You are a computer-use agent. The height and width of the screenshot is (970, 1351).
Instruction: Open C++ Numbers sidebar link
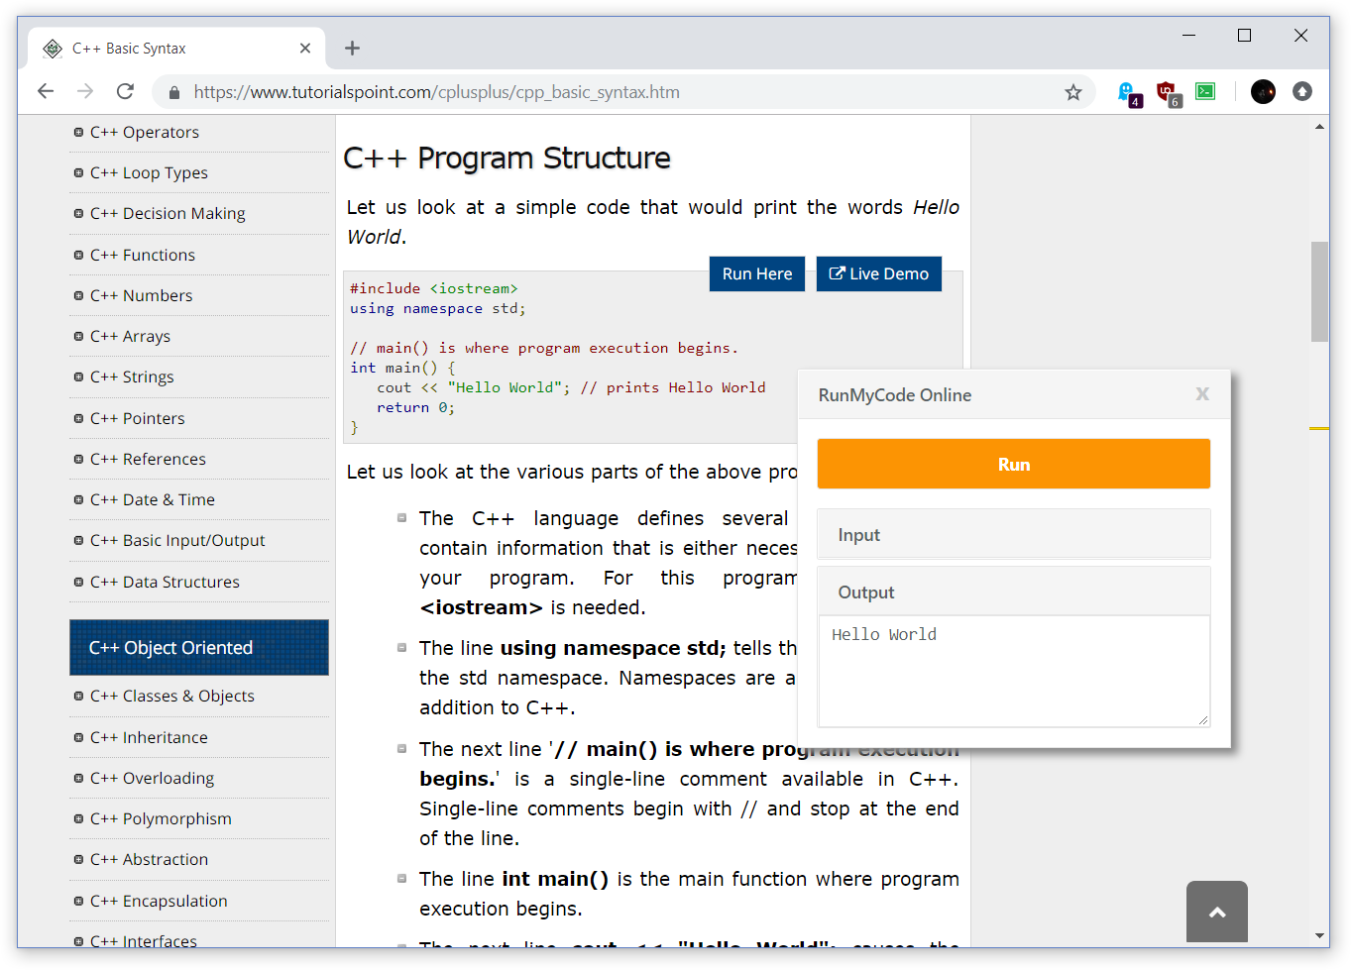click(x=141, y=295)
